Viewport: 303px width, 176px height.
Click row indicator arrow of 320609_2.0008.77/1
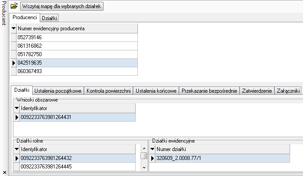(152, 158)
